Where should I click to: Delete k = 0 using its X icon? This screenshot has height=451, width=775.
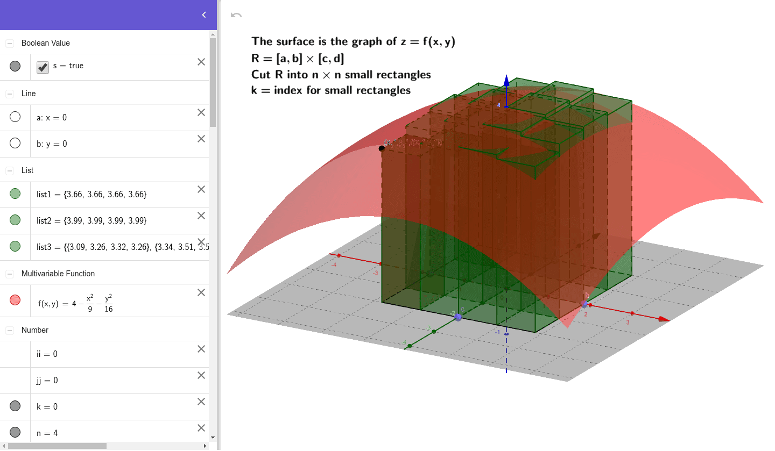click(x=201, y=401)
